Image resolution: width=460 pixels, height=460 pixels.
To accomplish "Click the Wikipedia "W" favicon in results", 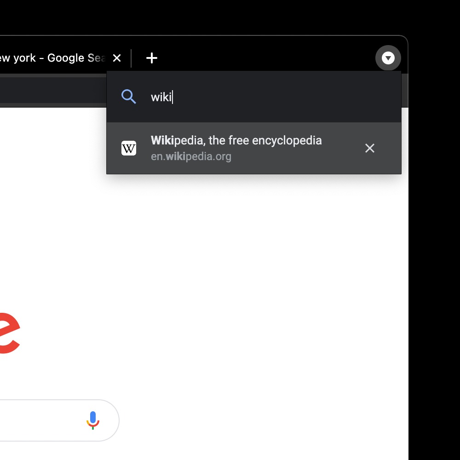I will (129, 148).
